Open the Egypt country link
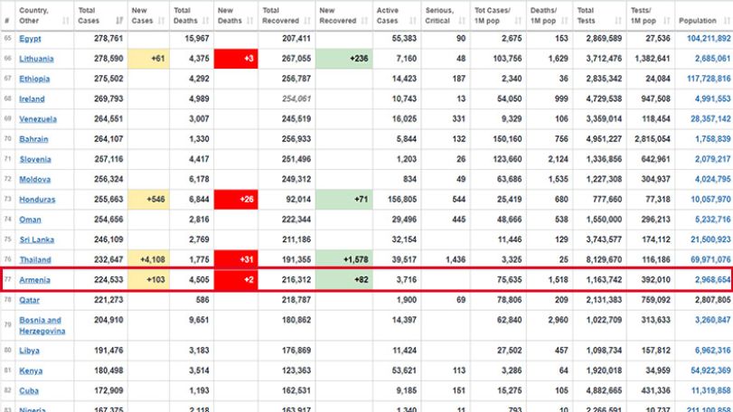This screenshot has height=412, width=733. coord(30,39)
